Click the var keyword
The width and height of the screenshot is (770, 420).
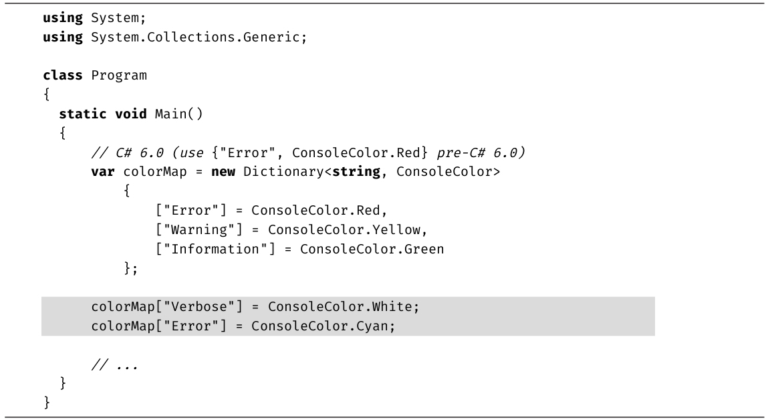(103, 172)
